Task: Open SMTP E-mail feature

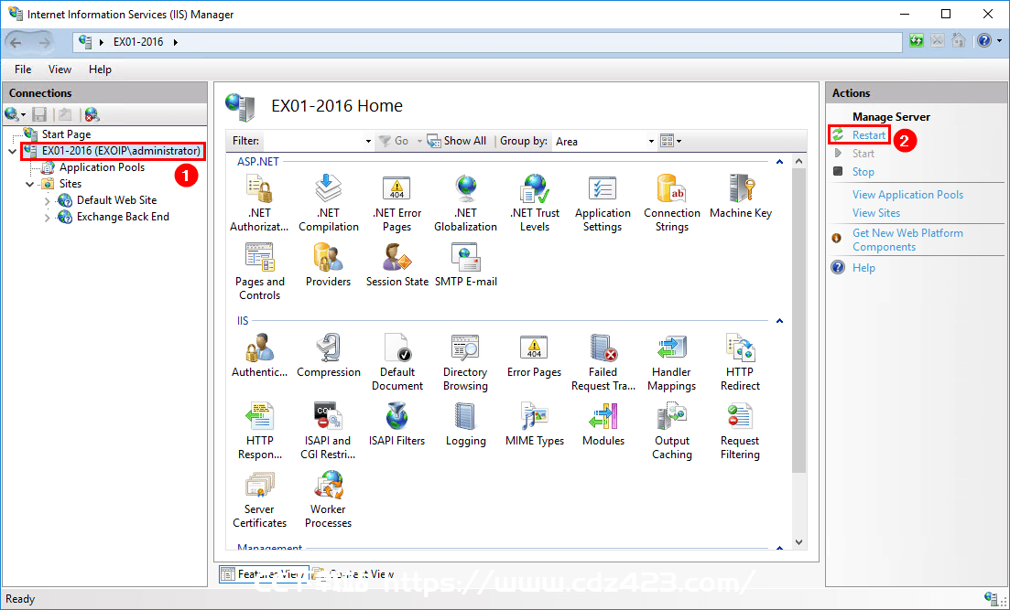Action: coord(466,265)
